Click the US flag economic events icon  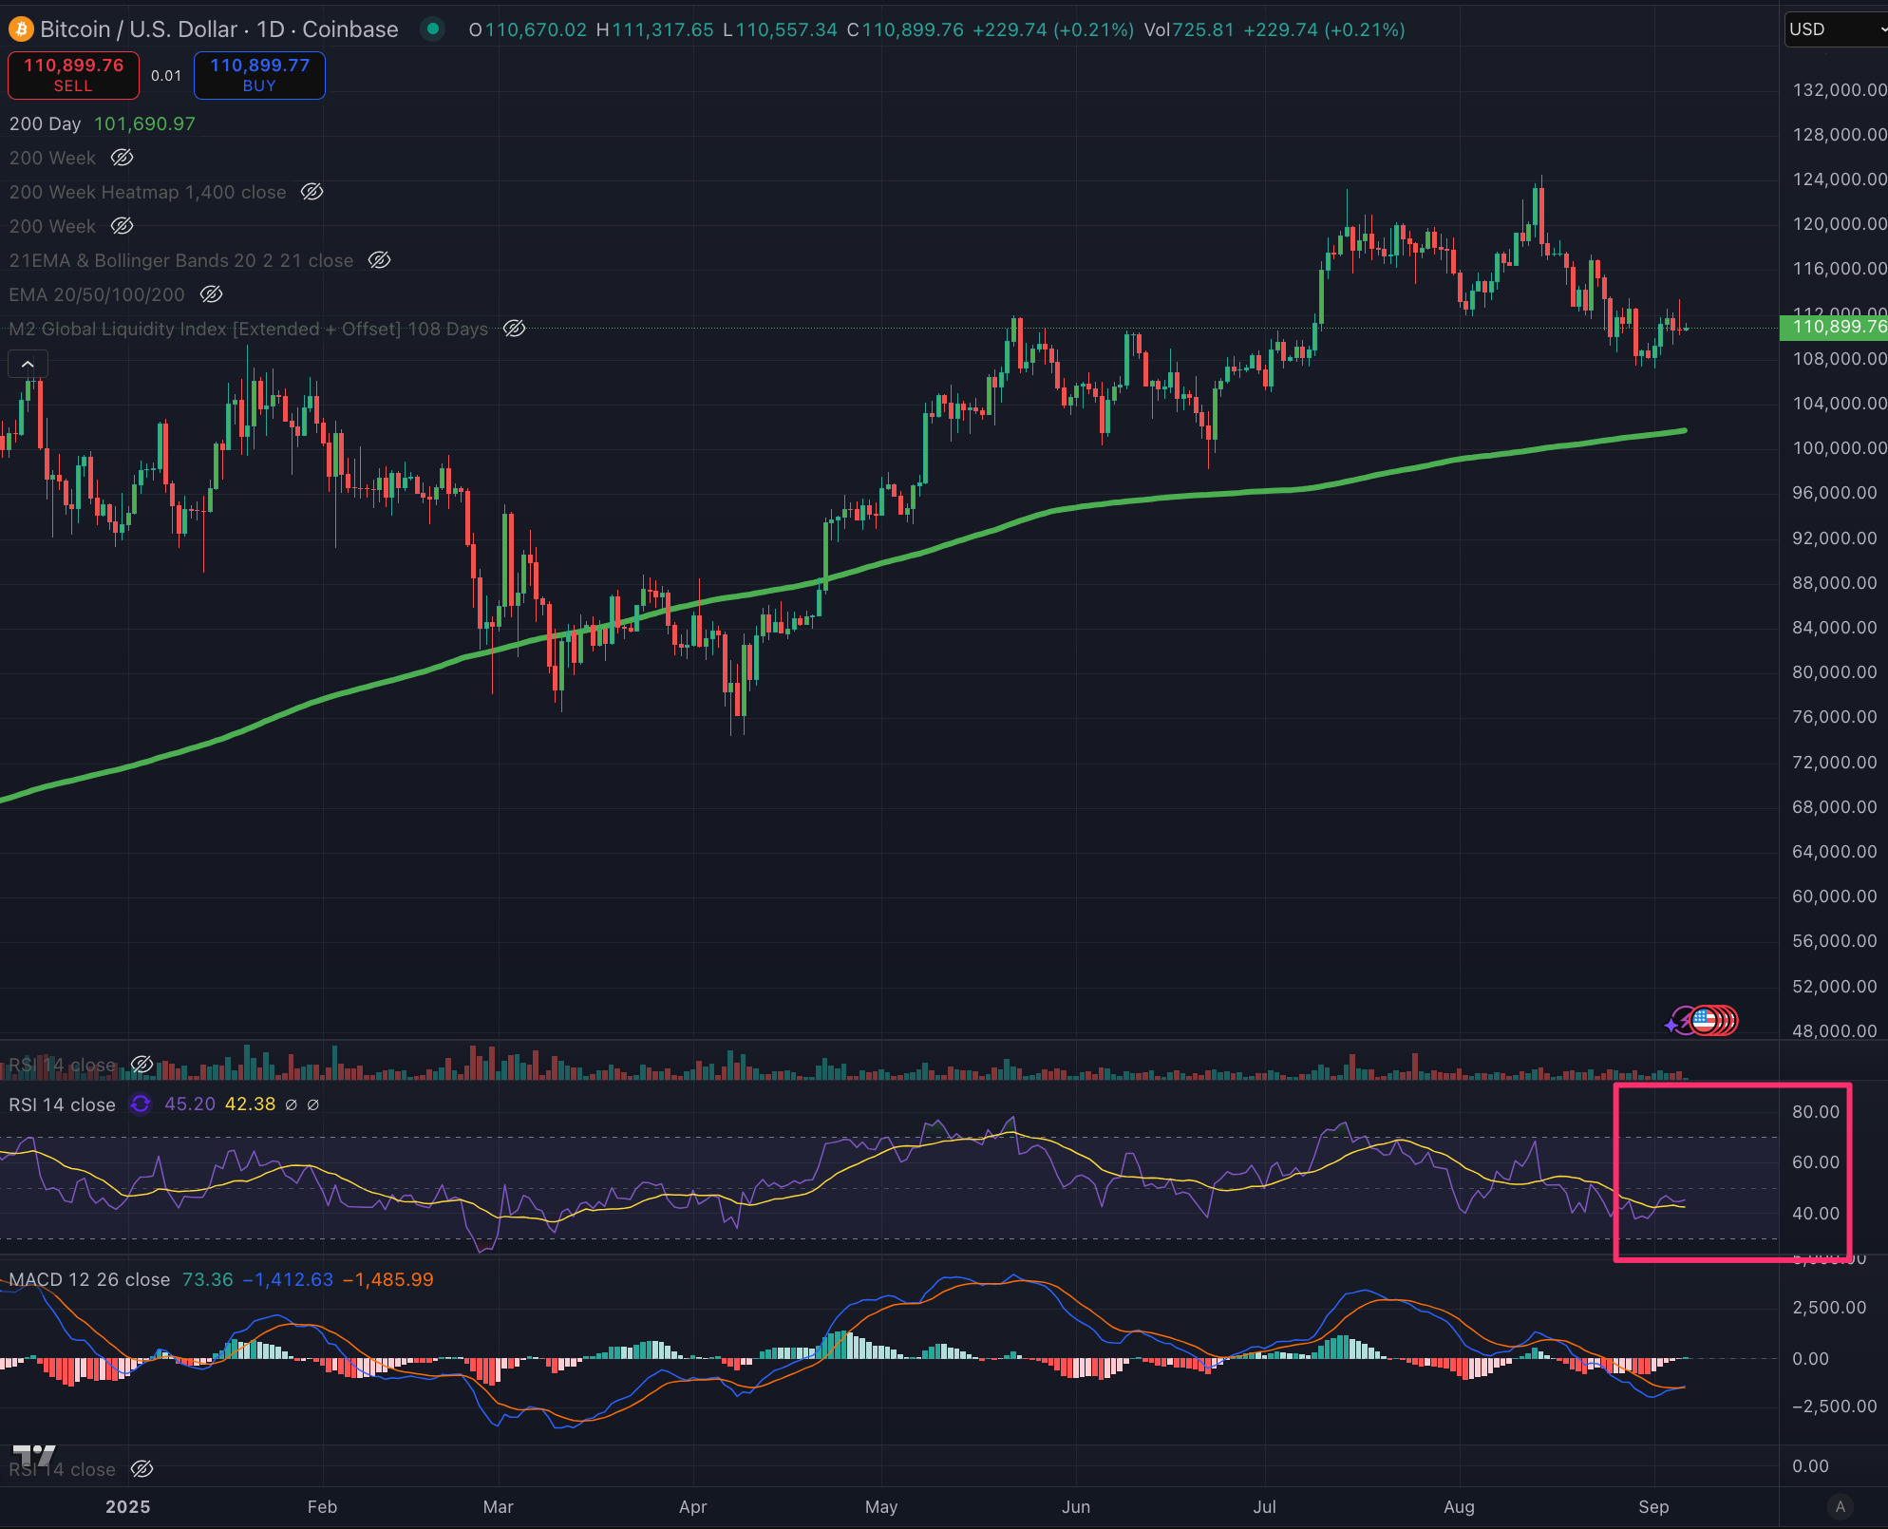pos(1705,1021)
